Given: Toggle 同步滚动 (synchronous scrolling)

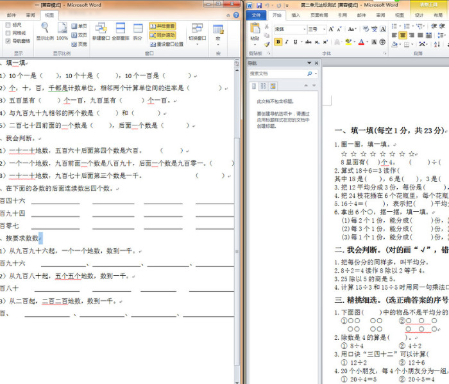Looking at the screenshot, I should (162, 35).
